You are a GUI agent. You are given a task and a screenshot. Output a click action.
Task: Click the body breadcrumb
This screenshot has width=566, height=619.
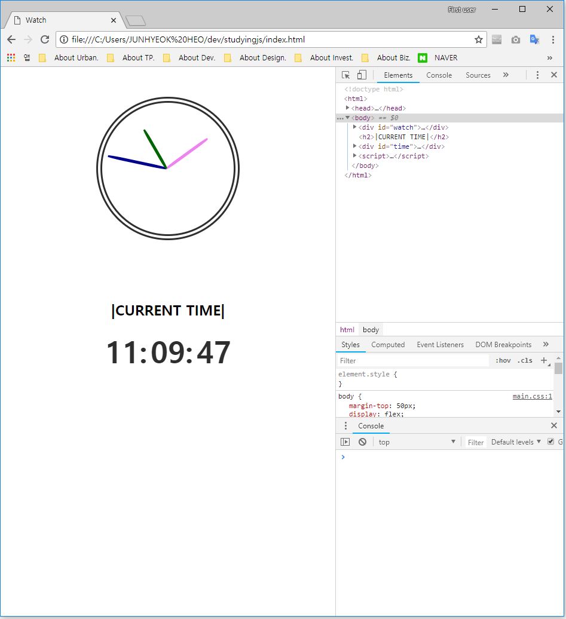pyautogui.click(x=371, y=330)
